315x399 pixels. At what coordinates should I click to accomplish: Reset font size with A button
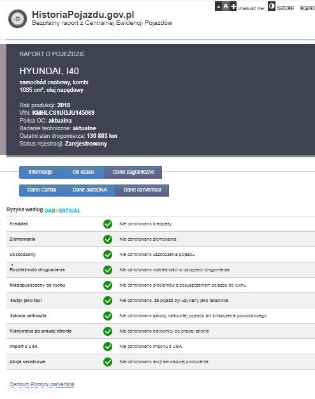tap(226, 6)
